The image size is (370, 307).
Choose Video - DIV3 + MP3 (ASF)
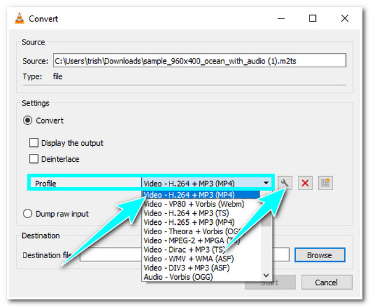(x=201, y=267)
